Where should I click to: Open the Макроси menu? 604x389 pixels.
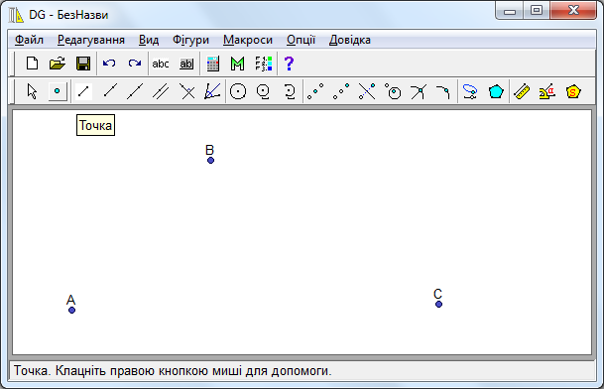point(248,40)
